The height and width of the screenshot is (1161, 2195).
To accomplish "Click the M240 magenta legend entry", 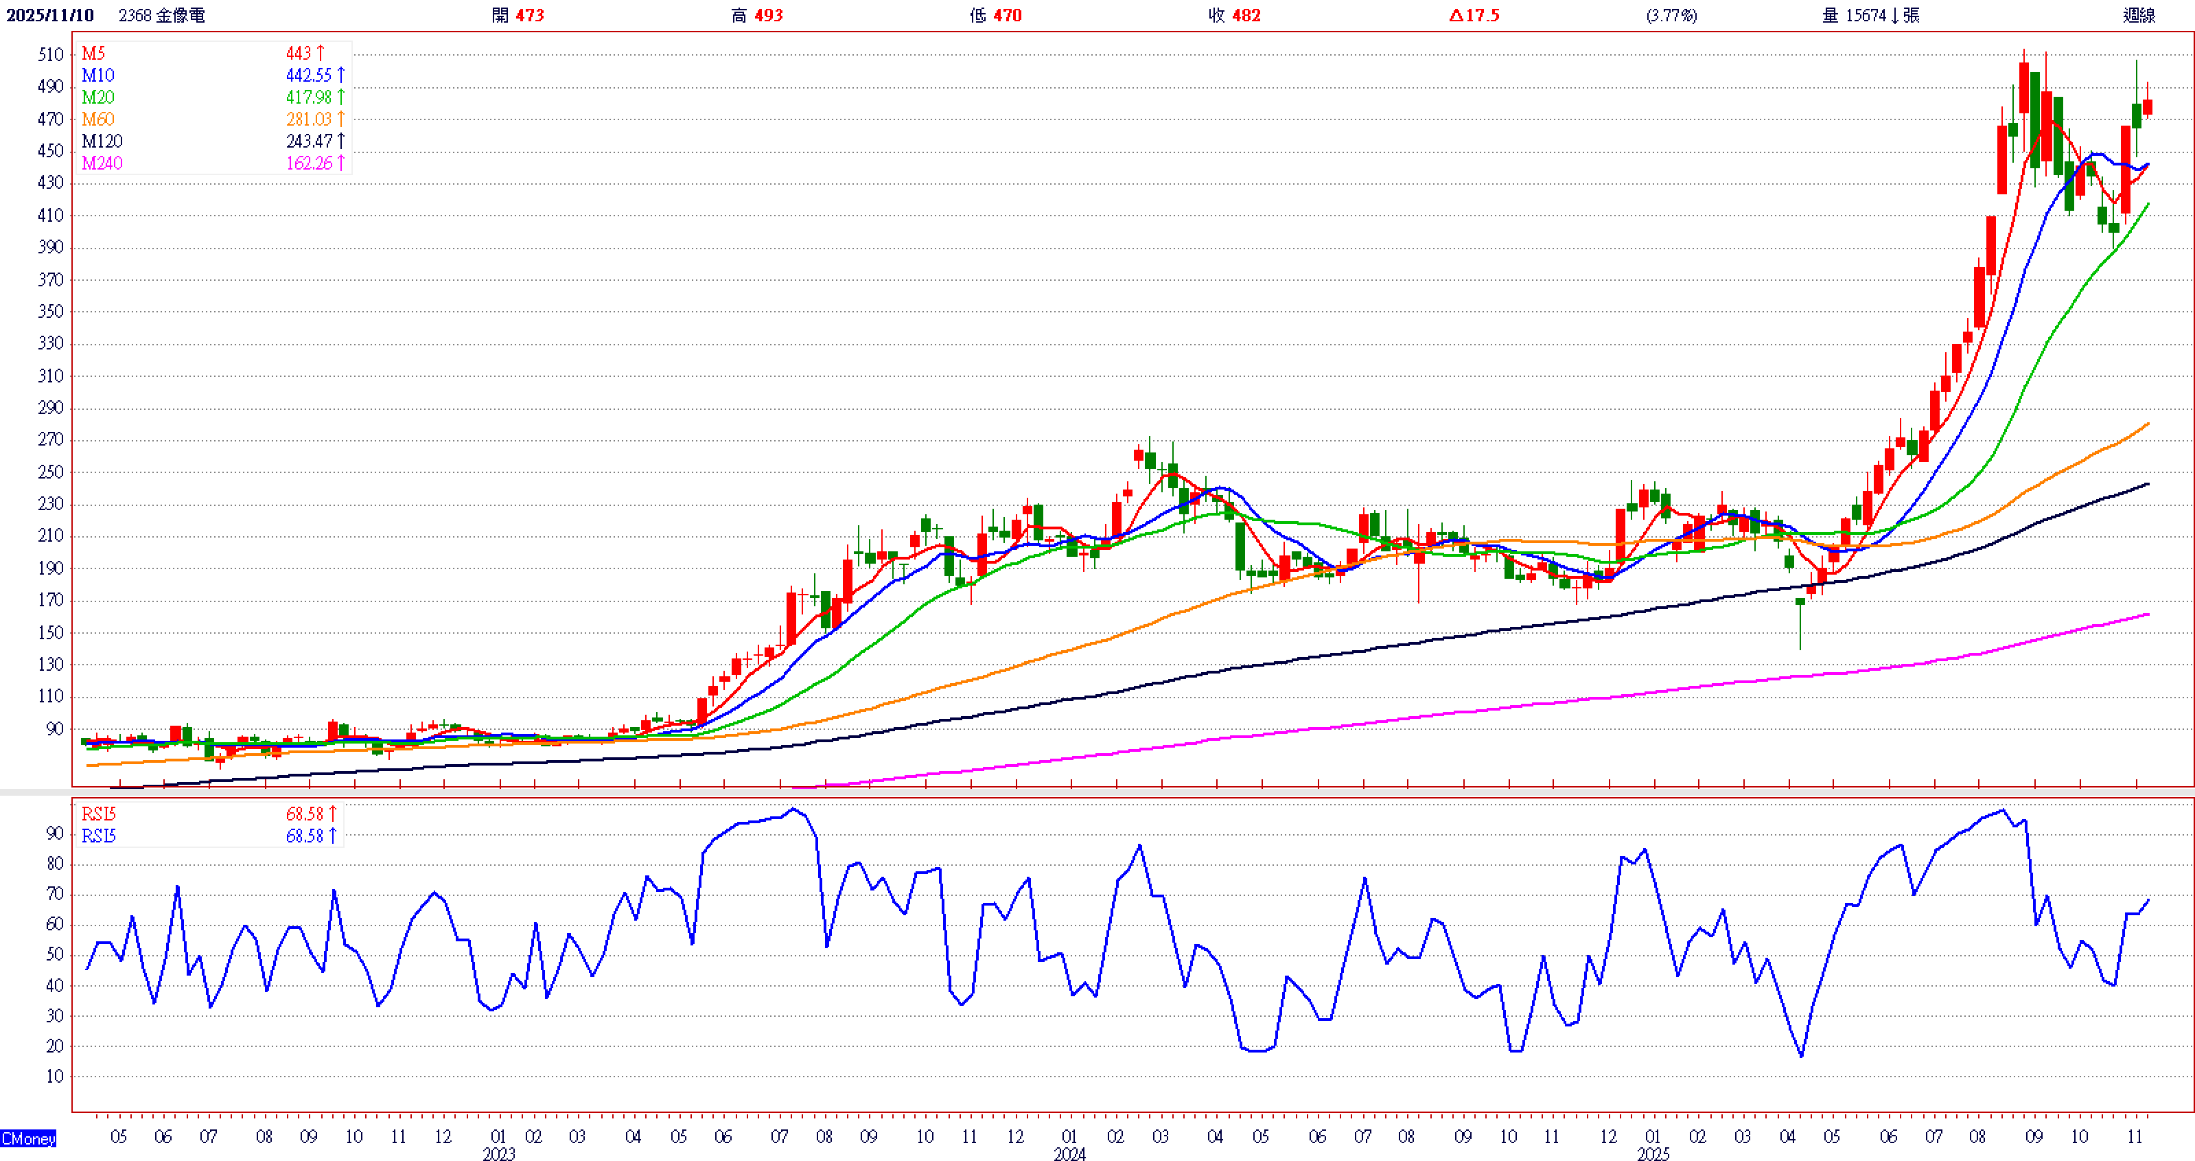I will pyautogui.click(x=102, y=163).
